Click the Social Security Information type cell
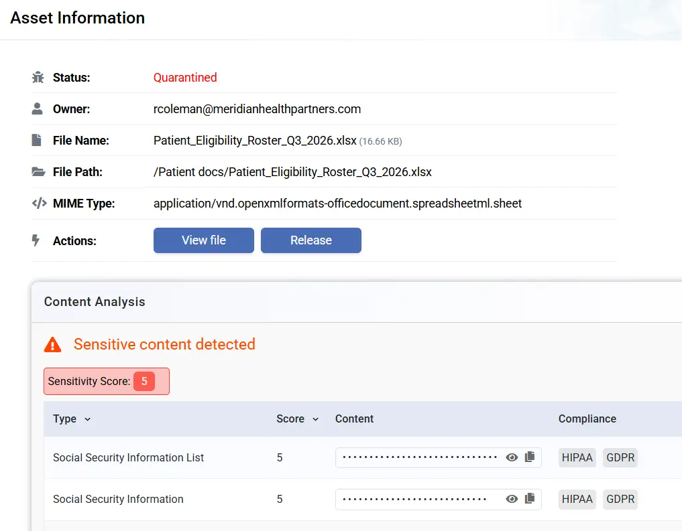682x531 pixels. point(118,500)
